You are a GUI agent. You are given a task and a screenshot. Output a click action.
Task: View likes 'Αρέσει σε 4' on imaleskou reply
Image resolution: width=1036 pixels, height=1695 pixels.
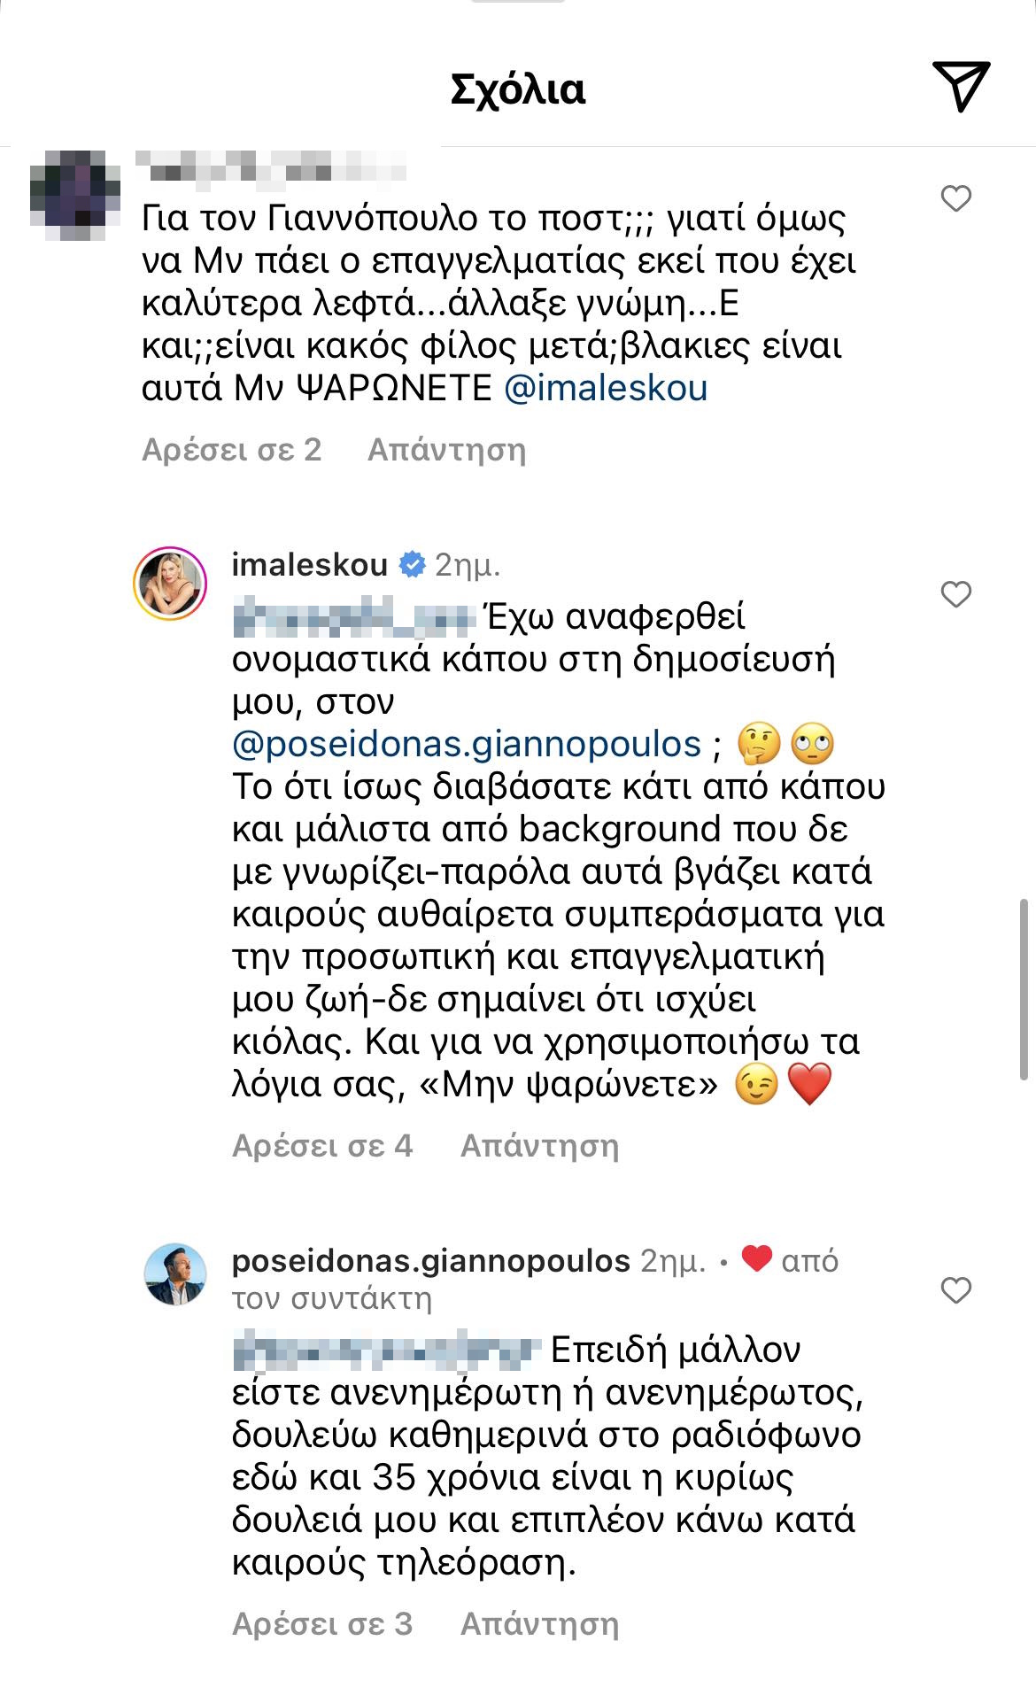[x=322, y=1146]
